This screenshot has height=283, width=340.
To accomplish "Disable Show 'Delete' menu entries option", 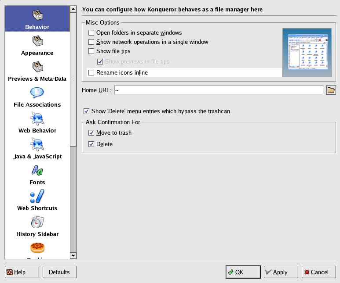I will point(86,111).
